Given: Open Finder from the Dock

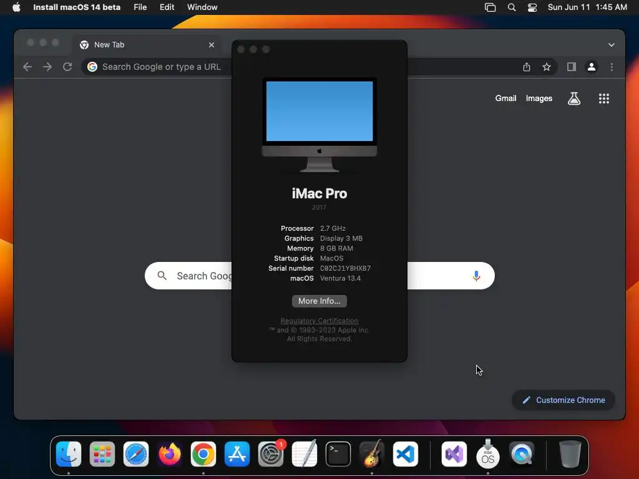Looking at the screenshot, I should tap(69, 454).
